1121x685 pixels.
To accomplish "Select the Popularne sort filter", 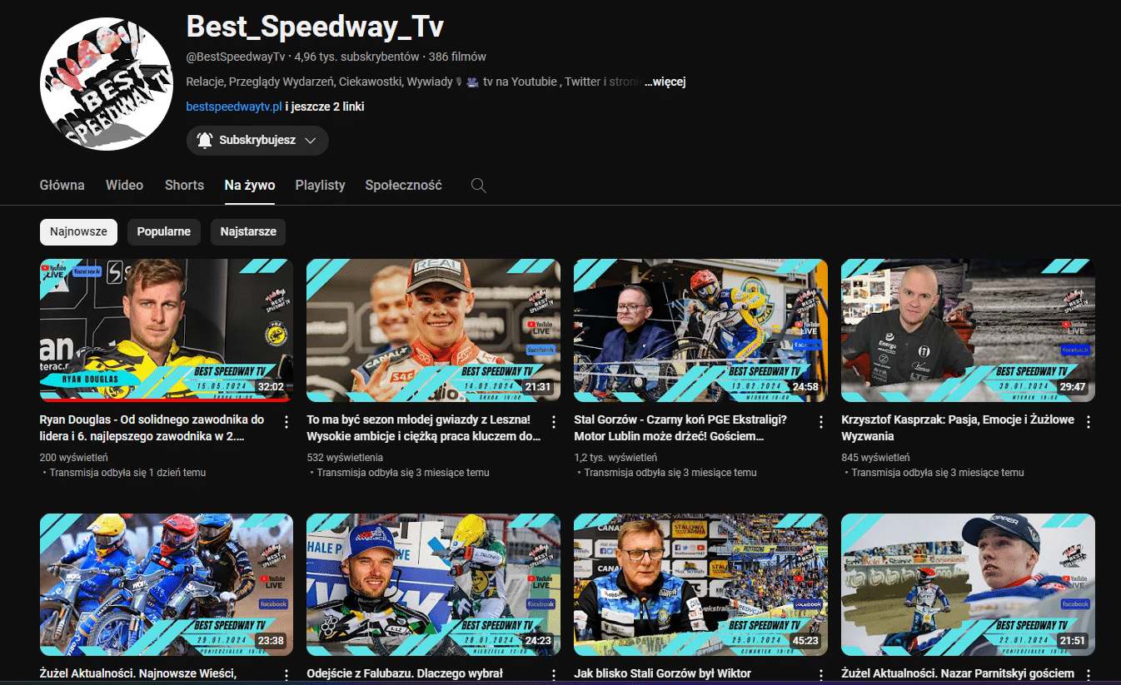I will [x=163, y=232].
